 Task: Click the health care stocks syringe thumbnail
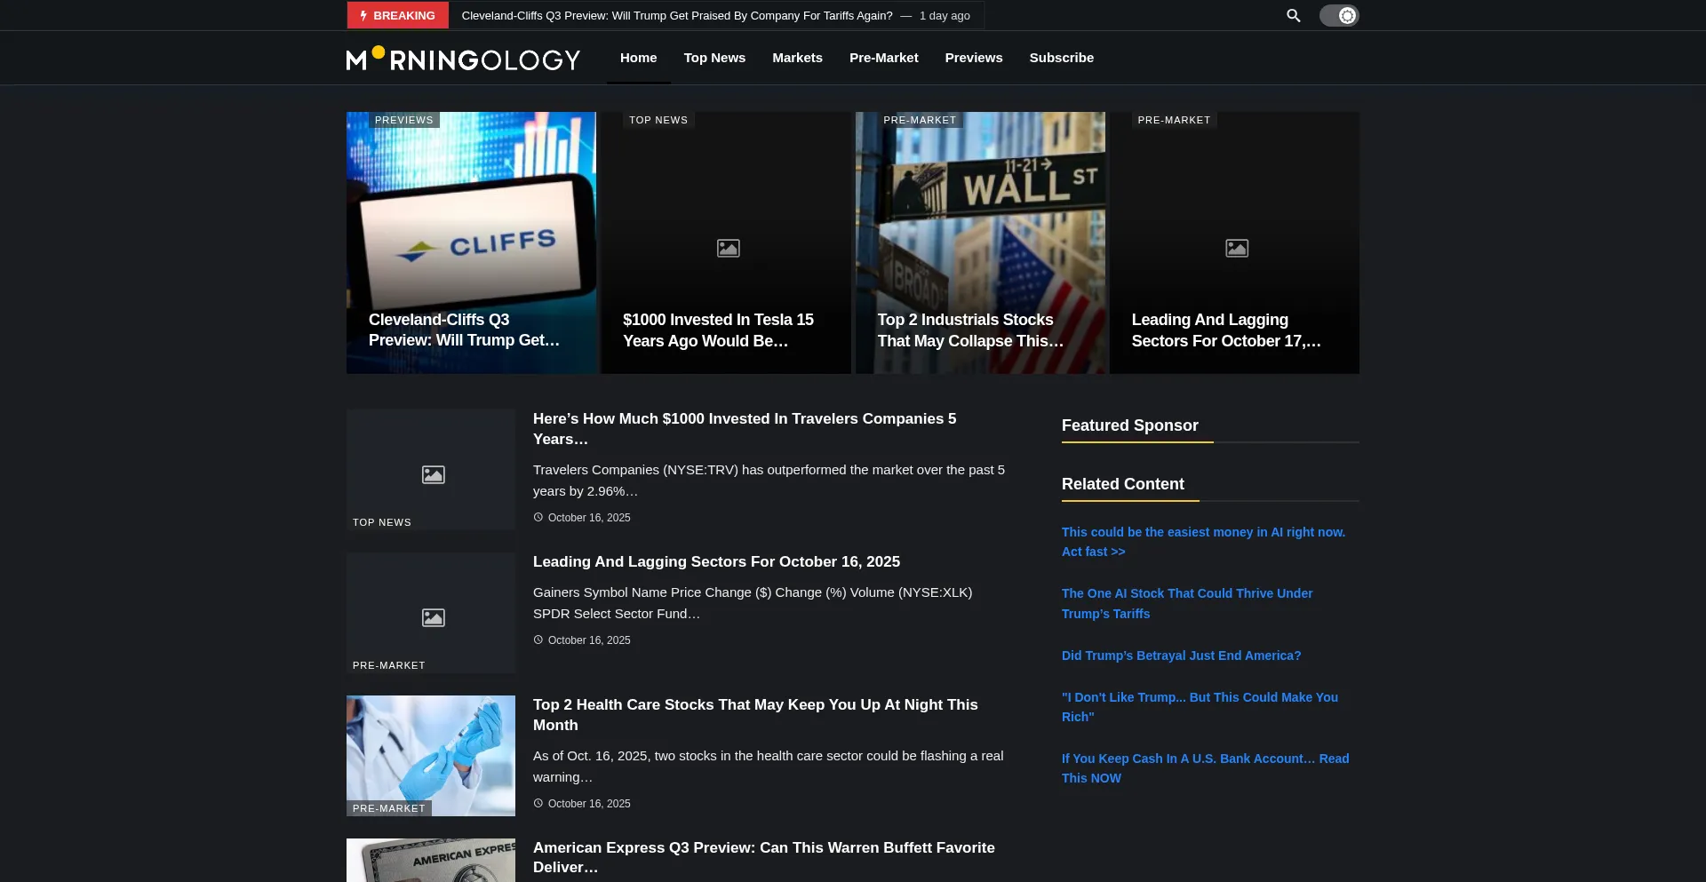tap(431, 755)
